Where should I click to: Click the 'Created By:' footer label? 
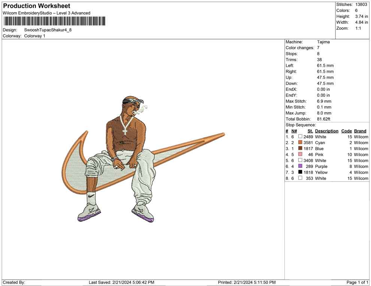click(x=14, y=282)
